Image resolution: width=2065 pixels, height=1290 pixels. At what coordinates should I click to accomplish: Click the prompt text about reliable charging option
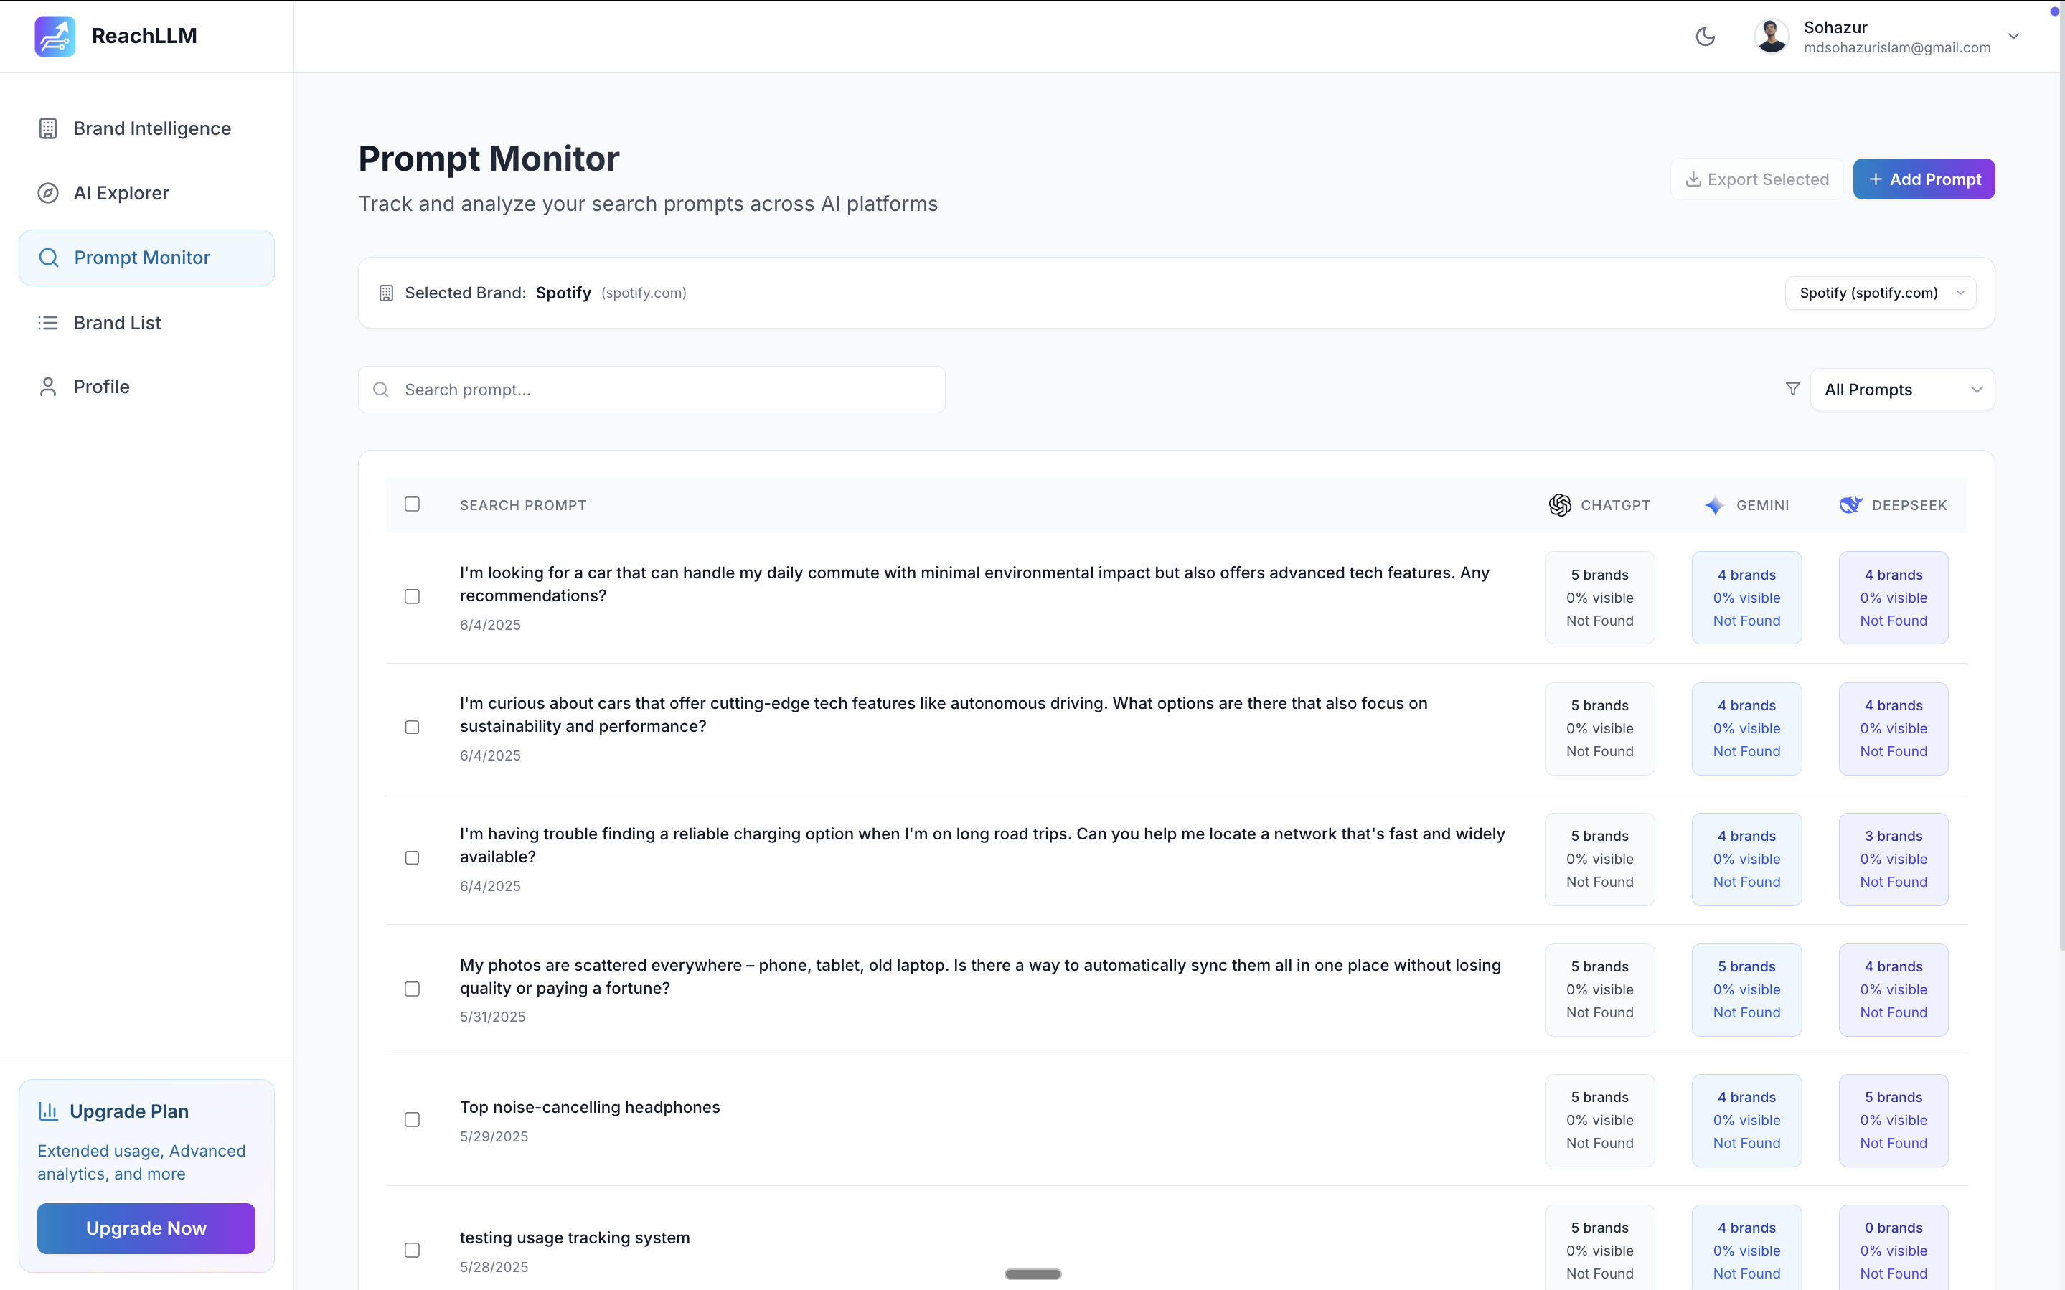982,845
